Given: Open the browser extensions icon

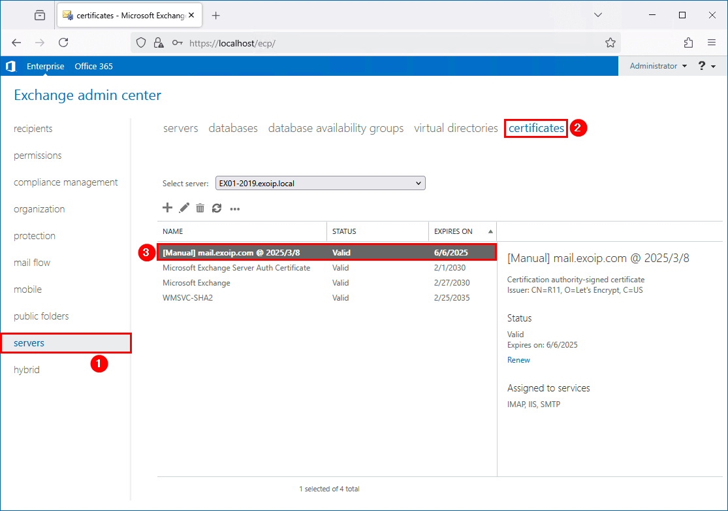Looking at the screenshot, I should pos(688,42).
